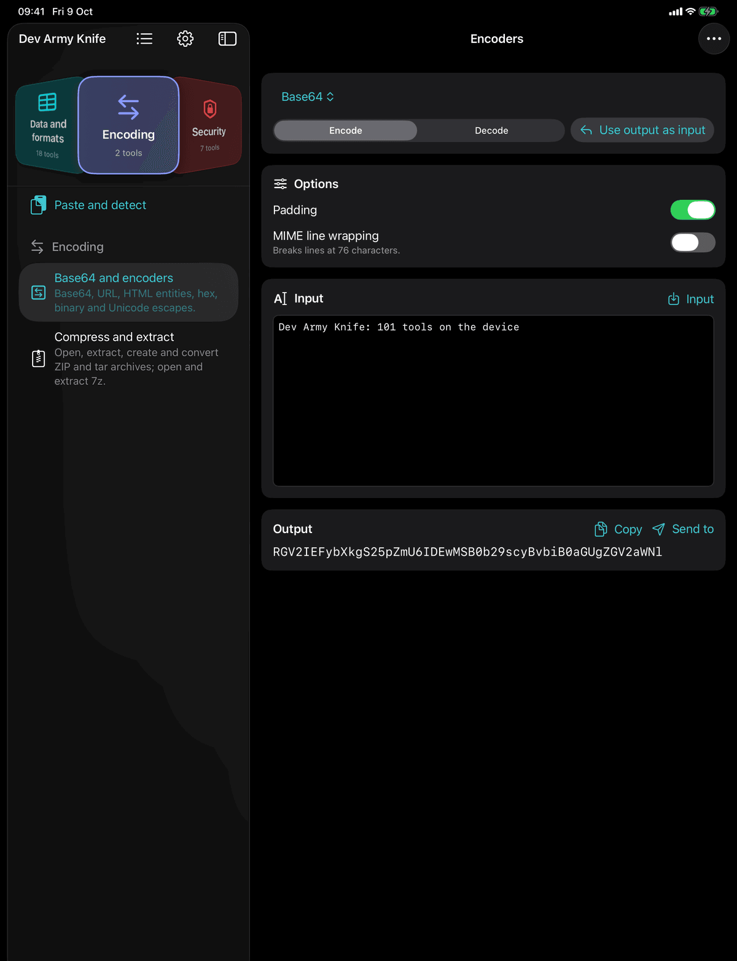Screen dimensions: 737x961
Task: Select the Data and formats category card
Action: 48,125
